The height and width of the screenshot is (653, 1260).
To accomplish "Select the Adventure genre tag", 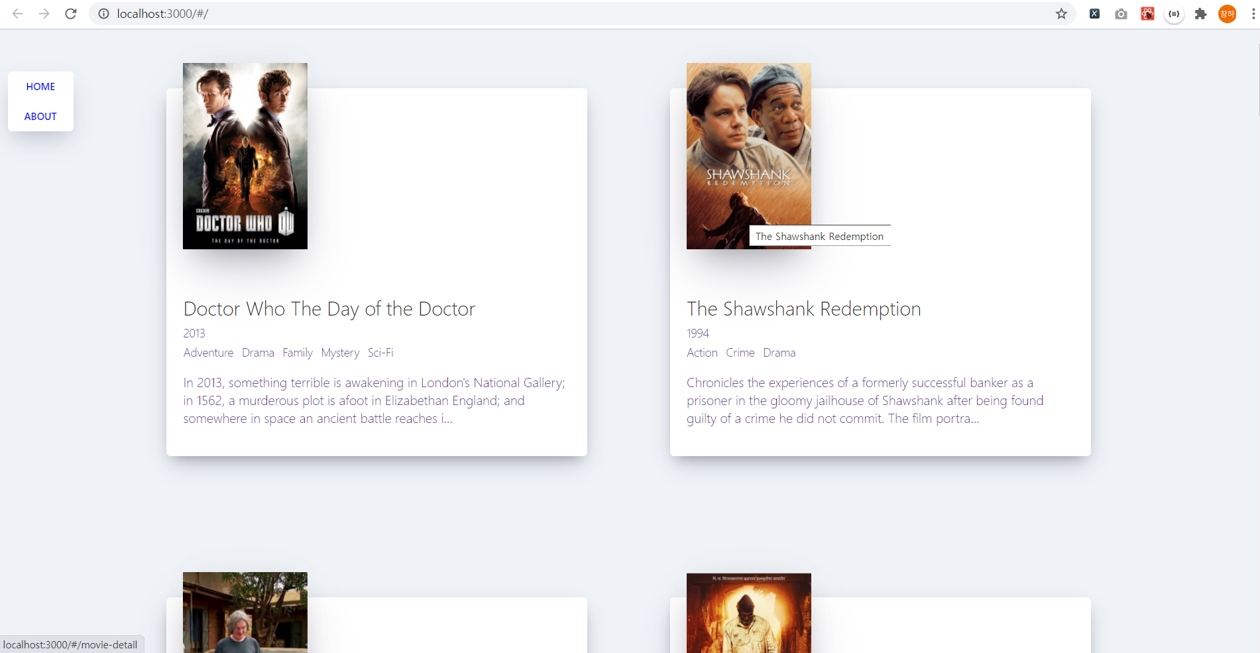I will click(208, 353).
